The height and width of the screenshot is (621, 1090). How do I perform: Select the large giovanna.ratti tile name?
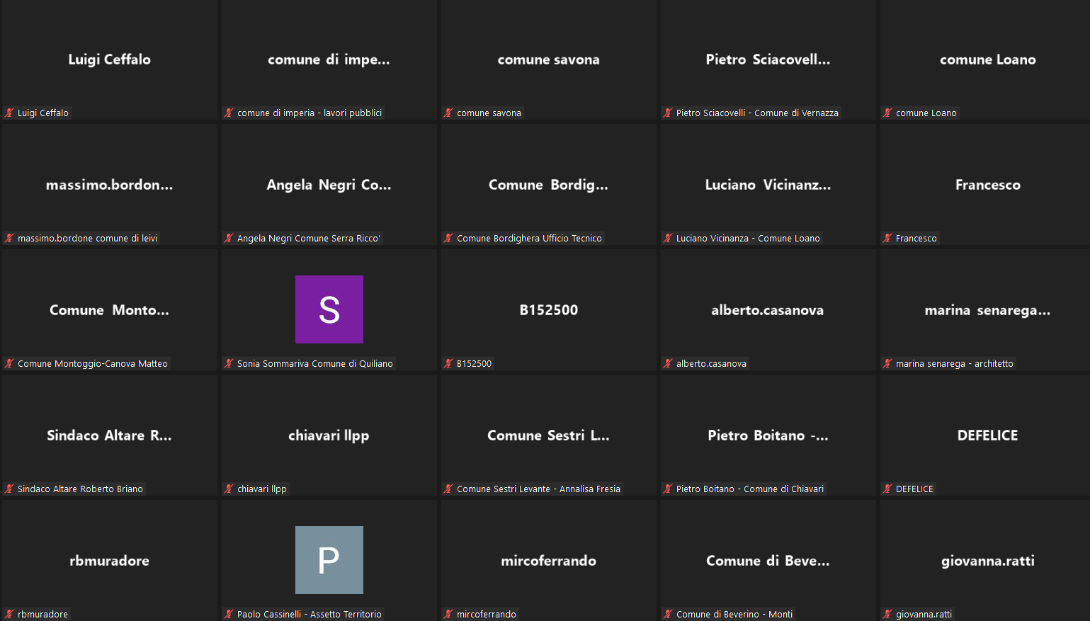tap(988, 561)
